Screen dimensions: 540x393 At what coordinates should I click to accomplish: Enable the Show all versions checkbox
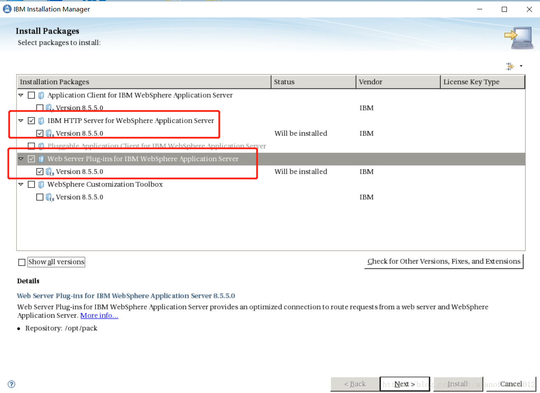22,262
